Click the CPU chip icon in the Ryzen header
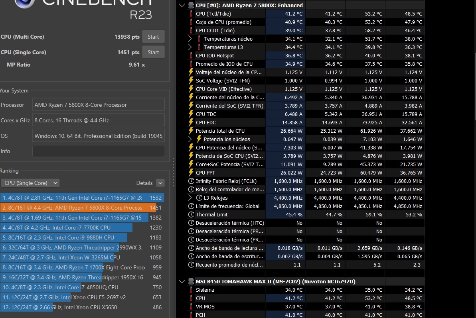 click(x=191, y=5)
